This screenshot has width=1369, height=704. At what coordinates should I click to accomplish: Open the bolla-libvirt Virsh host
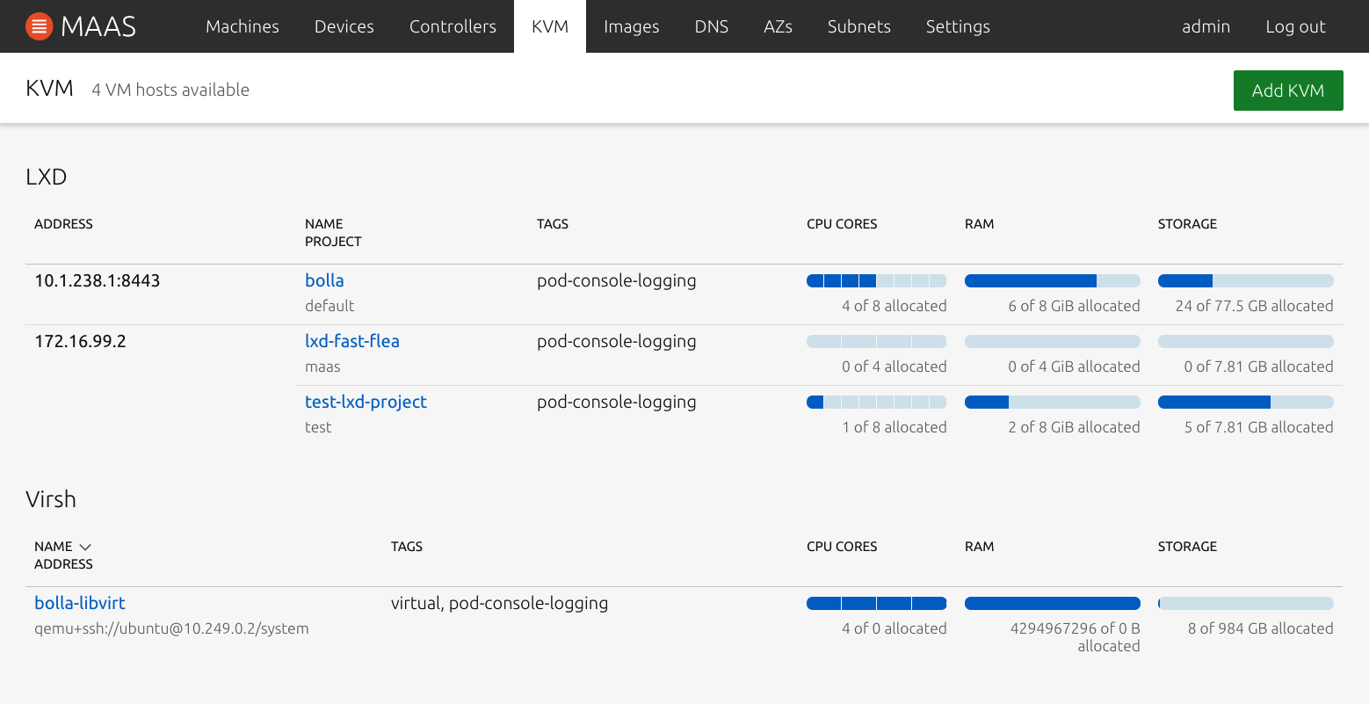coord(80,603)
